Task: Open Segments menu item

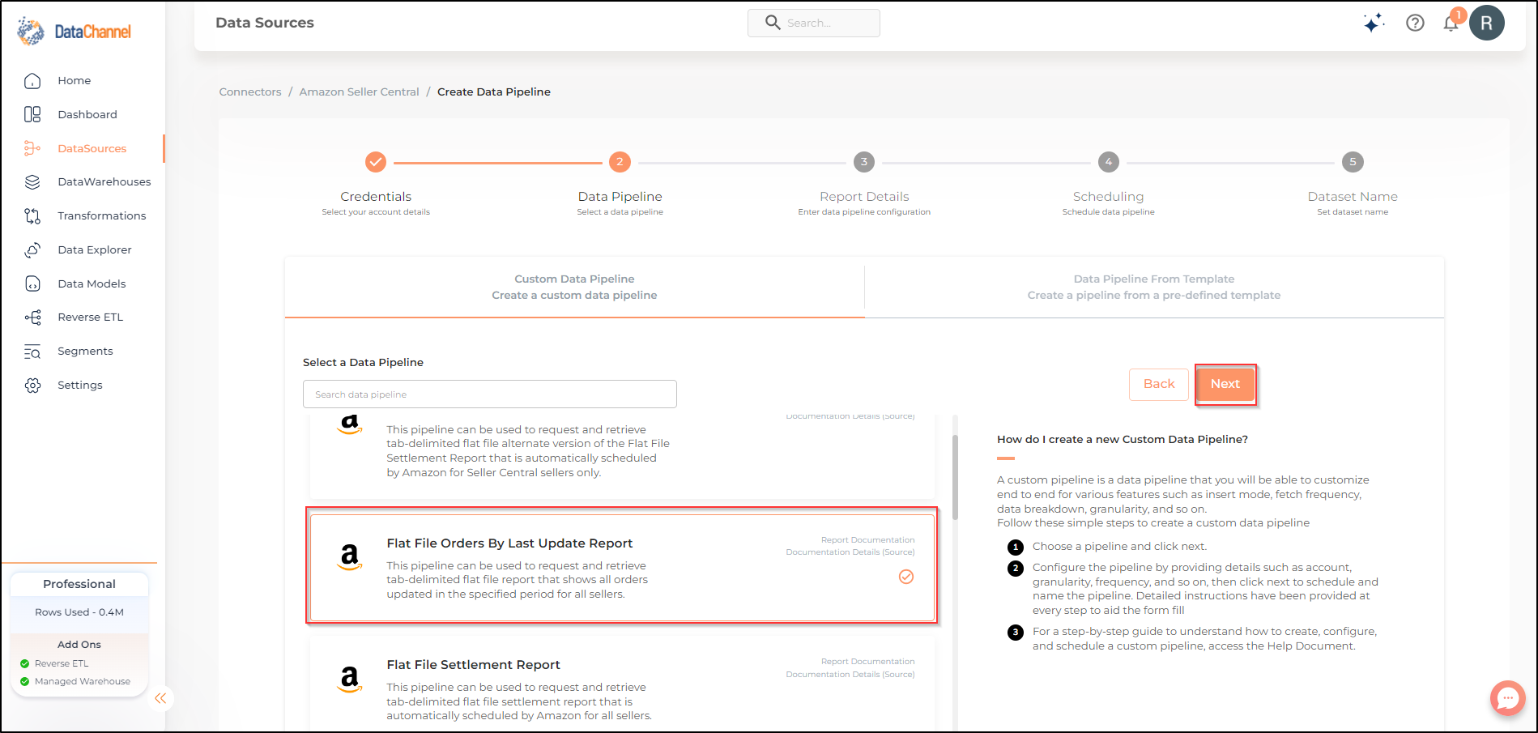Action: point(85,352)
